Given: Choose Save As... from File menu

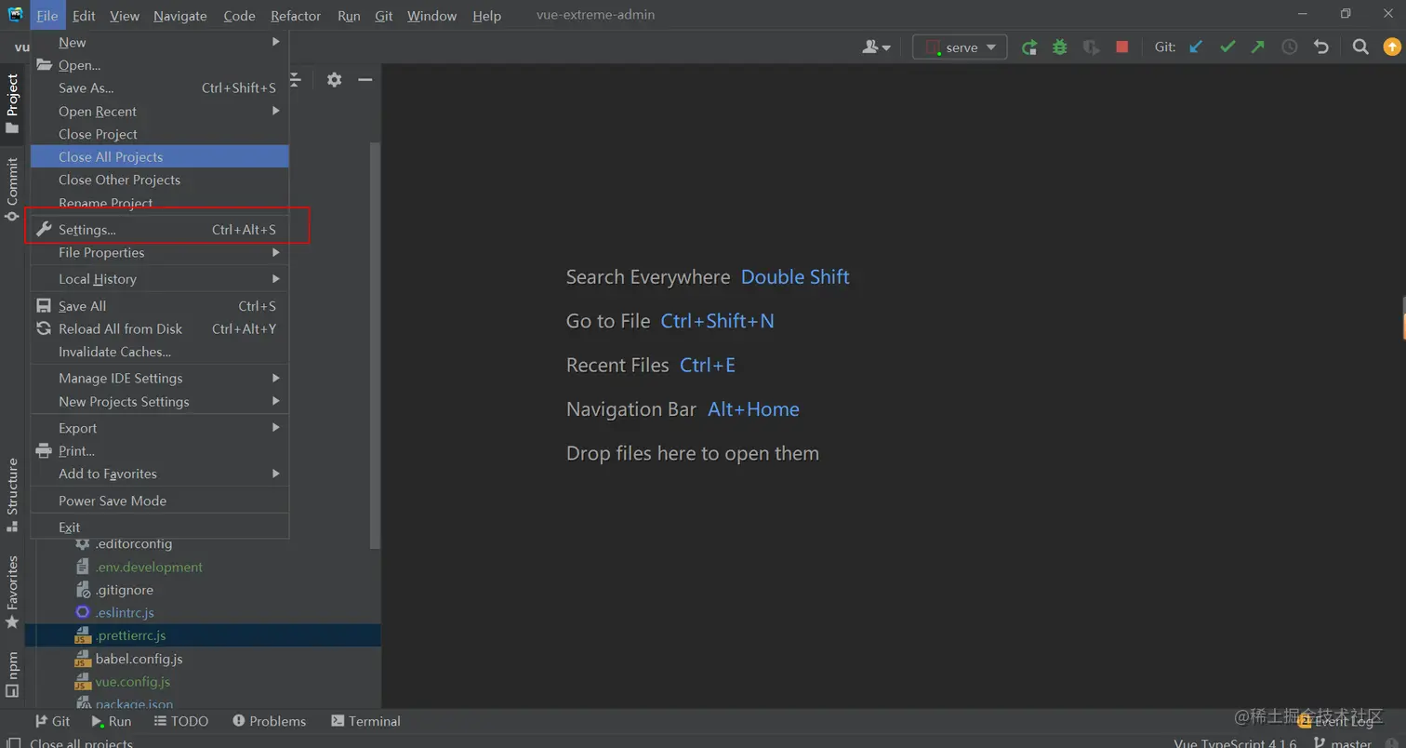Looking at the screenshot, I should pyautogui.click(x=160, y=87).
